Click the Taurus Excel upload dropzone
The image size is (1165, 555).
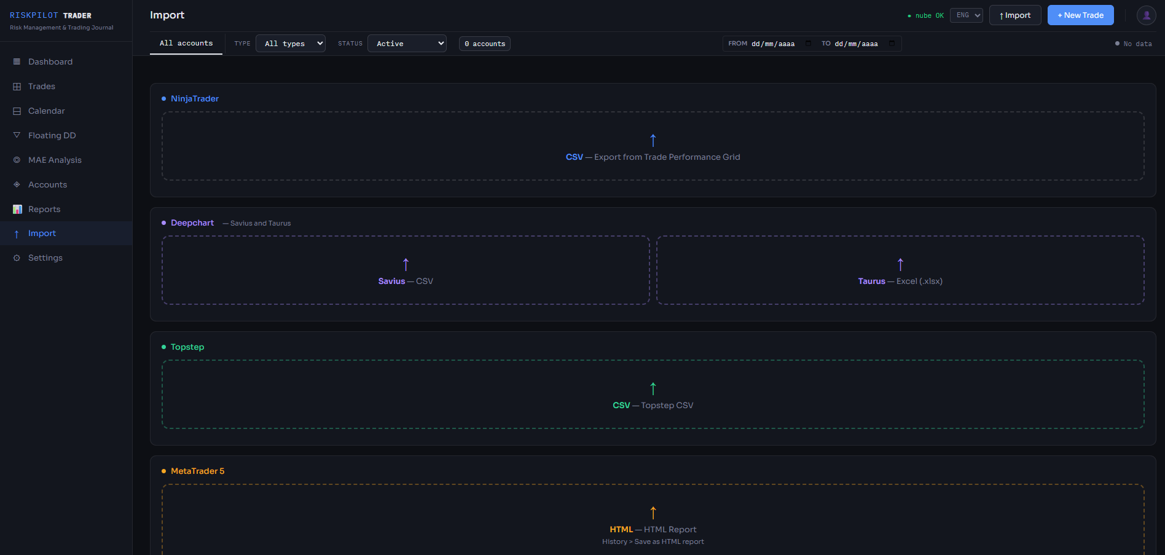click(900, 270)
